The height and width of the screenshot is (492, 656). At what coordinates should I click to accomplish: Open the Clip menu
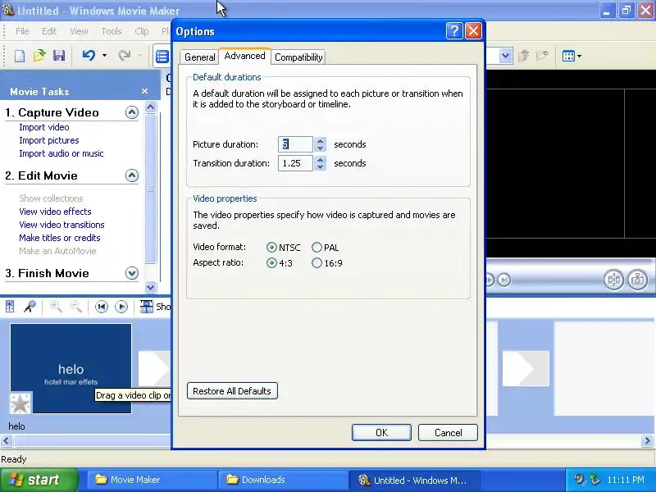[x=141, y=31]
